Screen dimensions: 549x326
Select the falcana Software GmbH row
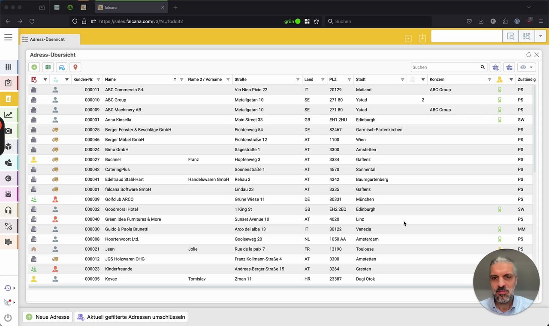click(281, 189)
